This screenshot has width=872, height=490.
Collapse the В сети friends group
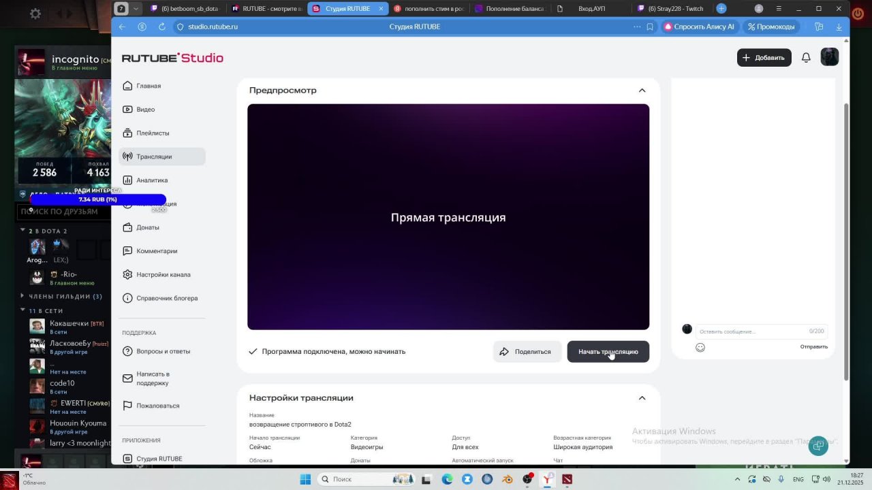pos(22,310)
